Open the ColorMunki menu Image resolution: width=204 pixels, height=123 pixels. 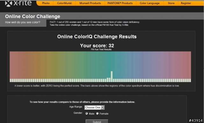(x=64, y=3)
